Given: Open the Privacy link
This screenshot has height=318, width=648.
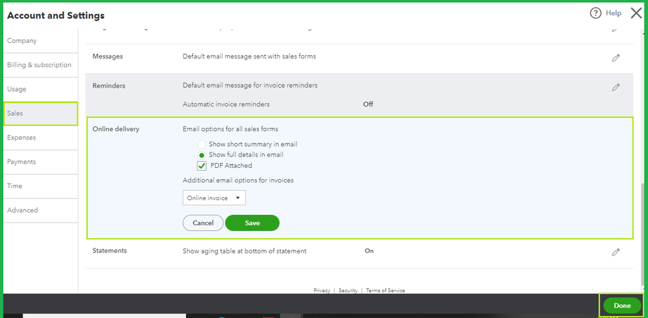Looking at the screenshot, I should click(x=322, y=291).
